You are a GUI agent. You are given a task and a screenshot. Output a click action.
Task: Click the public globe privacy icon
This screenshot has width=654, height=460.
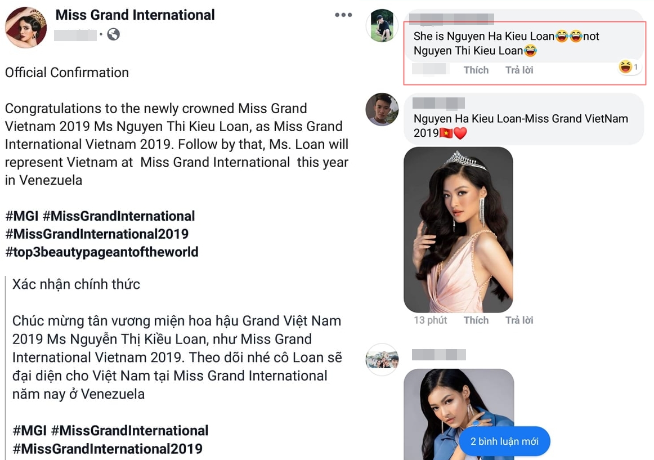pyautogui.click(x=113, y=34)
